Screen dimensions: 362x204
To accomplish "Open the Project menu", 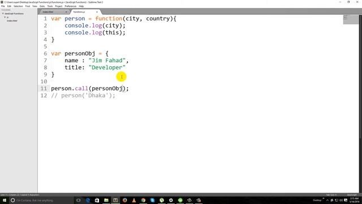I will (59, 6).
